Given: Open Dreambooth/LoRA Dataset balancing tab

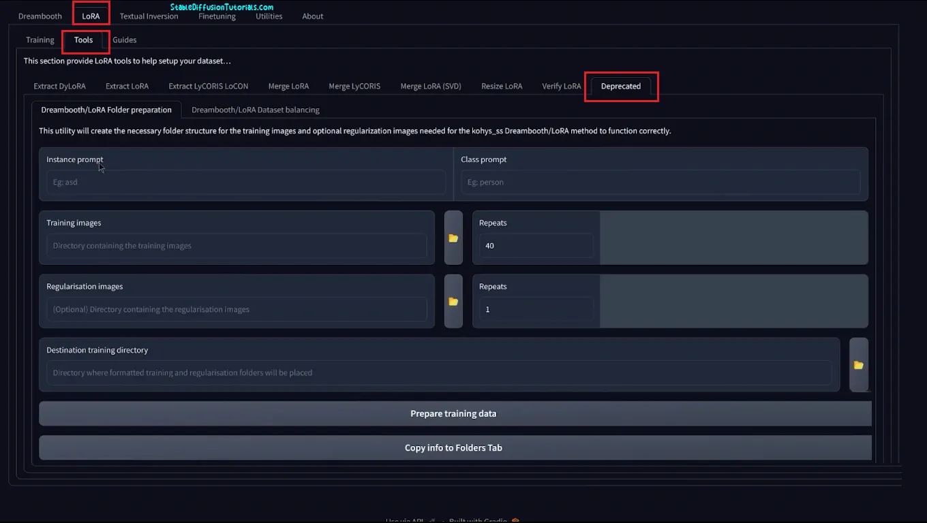Looking at the screenshot, I should coord(256,110).
